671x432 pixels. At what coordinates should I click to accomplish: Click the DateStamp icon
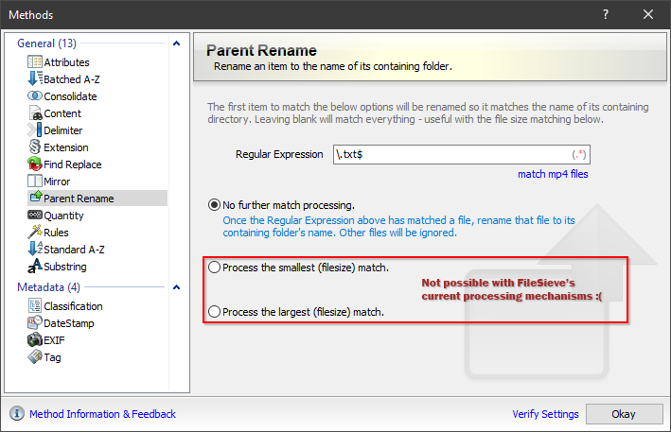point(36,323)
